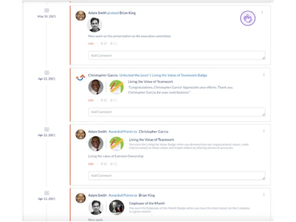This screenshot has height=222, width=296.
Task: Click the resize grip on the praise post's comment box
Action: click(263, 57)
